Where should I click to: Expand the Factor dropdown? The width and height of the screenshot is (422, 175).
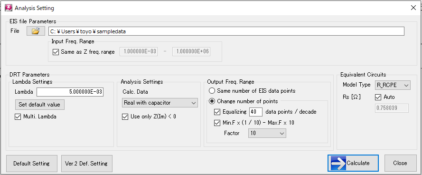(267, 133)
